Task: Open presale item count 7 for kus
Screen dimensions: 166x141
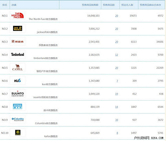Action: (117, 81)
